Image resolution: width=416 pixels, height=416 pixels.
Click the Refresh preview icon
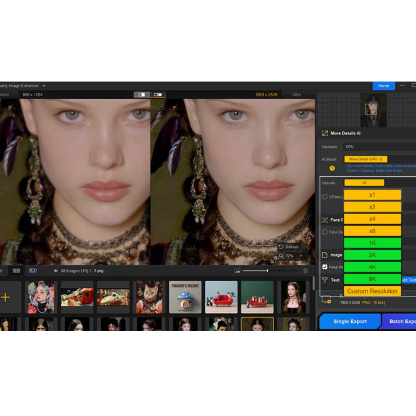pos(281,247)
